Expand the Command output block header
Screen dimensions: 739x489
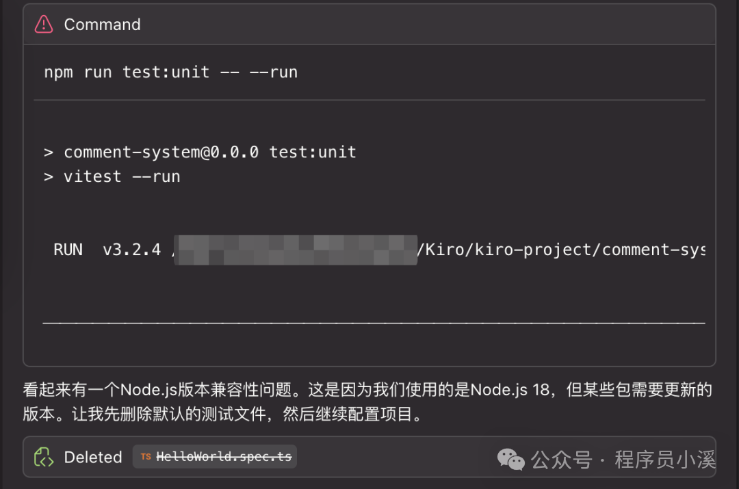pos(369,24)
